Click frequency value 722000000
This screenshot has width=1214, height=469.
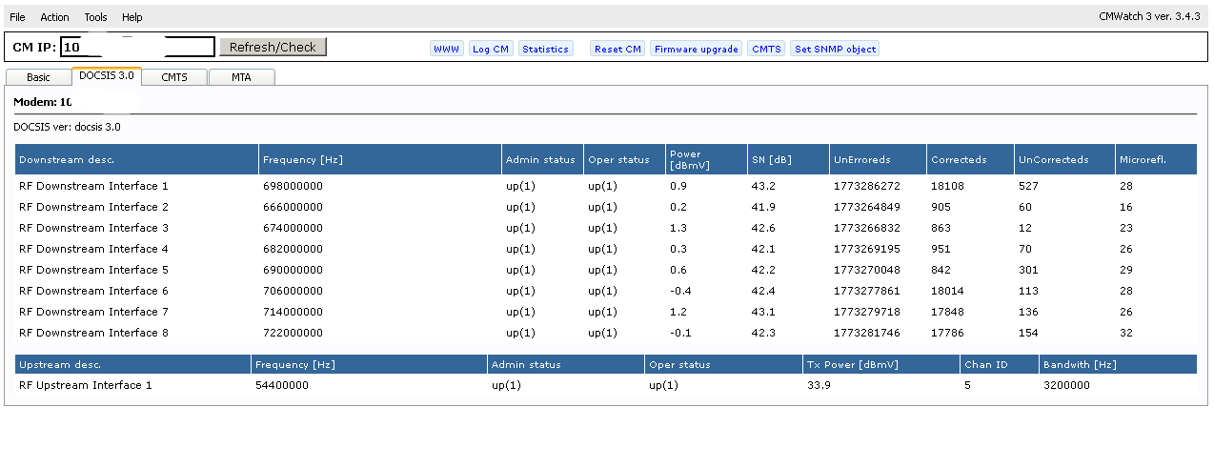293,333
